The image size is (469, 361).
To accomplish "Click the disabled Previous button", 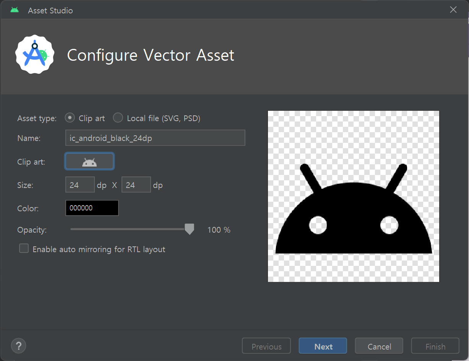I will click(266, 346).
